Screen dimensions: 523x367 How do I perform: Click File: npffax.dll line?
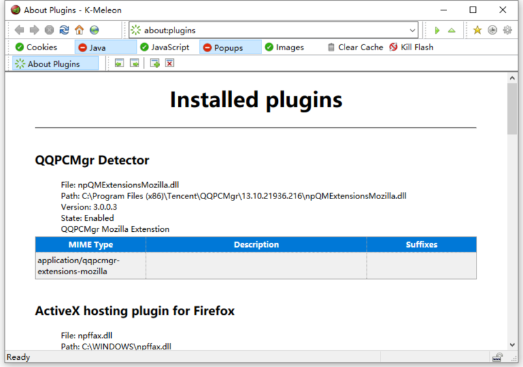[x=86, y=336]
